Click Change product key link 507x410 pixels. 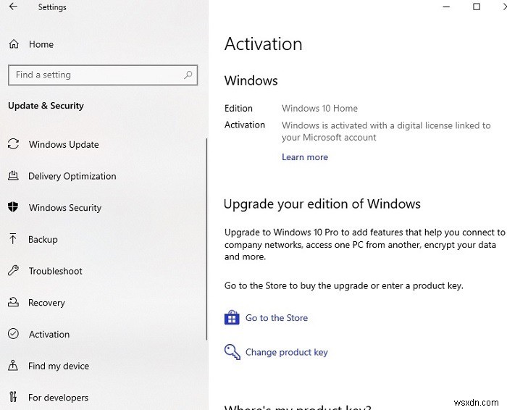(287, 352)
